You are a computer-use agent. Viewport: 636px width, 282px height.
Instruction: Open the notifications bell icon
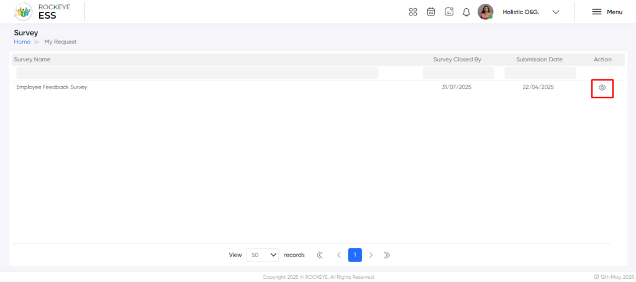466,12
